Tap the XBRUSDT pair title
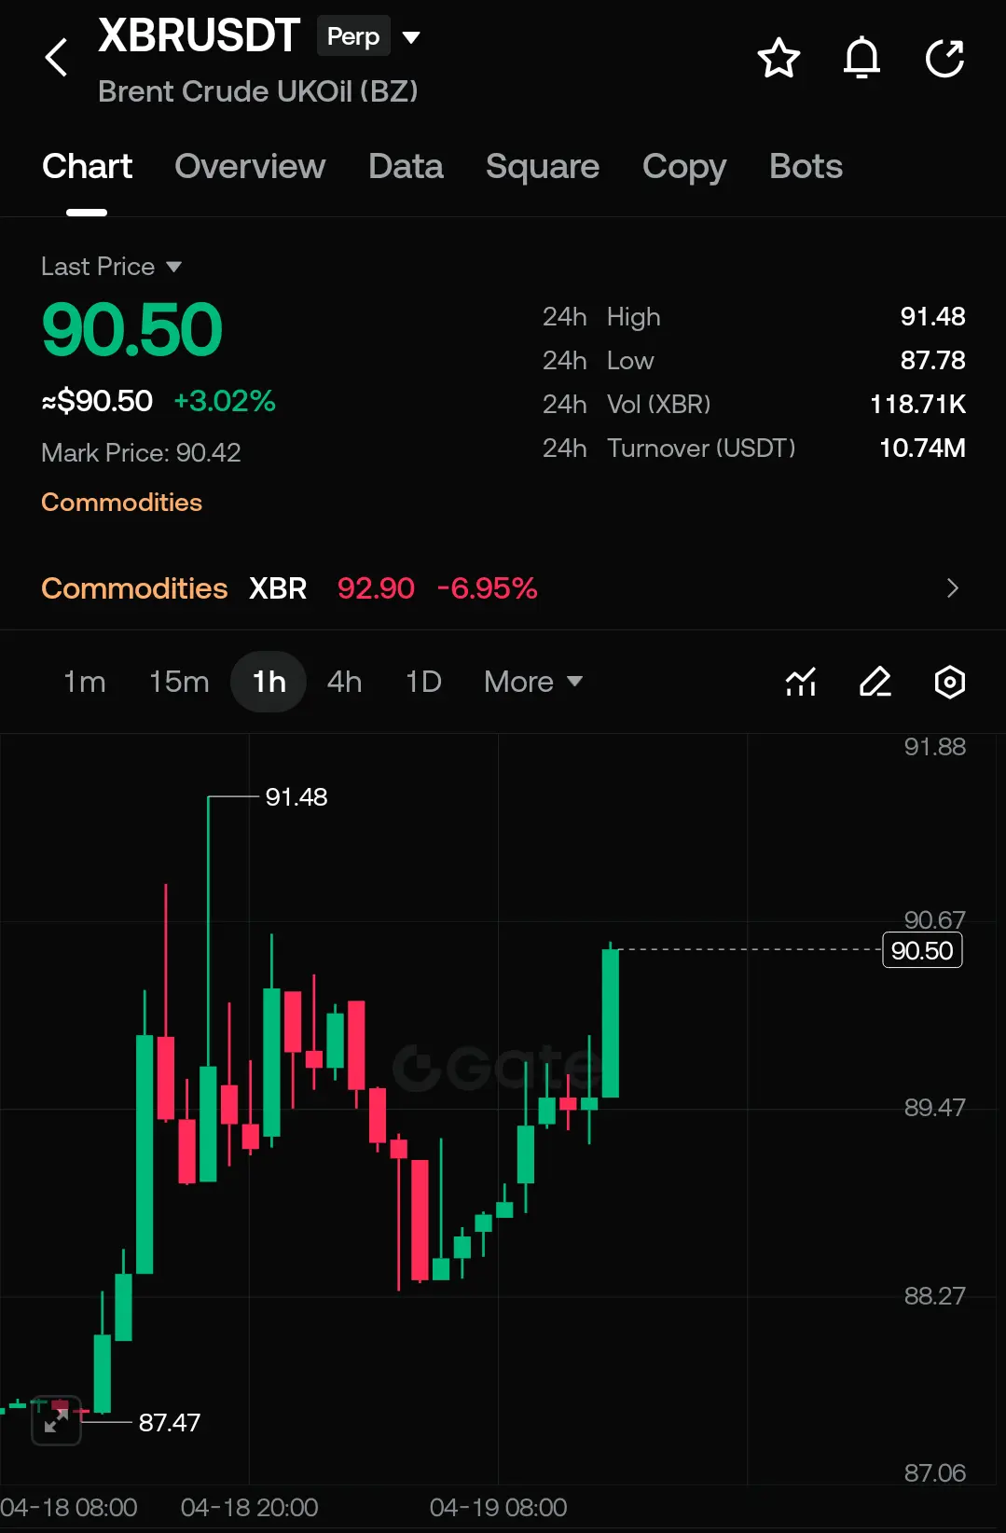Screen dimensions: 1006x1533 point(199,36)
